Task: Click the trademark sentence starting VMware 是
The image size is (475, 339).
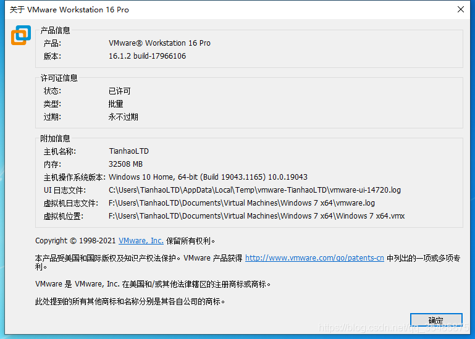Action: (x=153, y=284)
